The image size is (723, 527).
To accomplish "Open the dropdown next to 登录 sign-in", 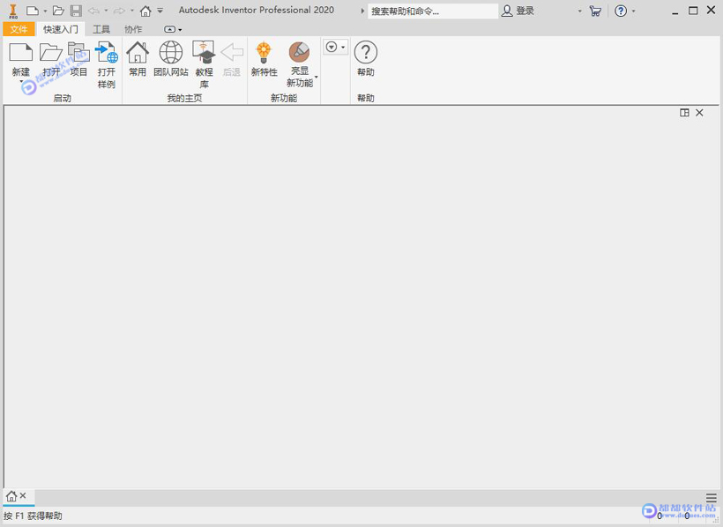I will coord(579,11).
